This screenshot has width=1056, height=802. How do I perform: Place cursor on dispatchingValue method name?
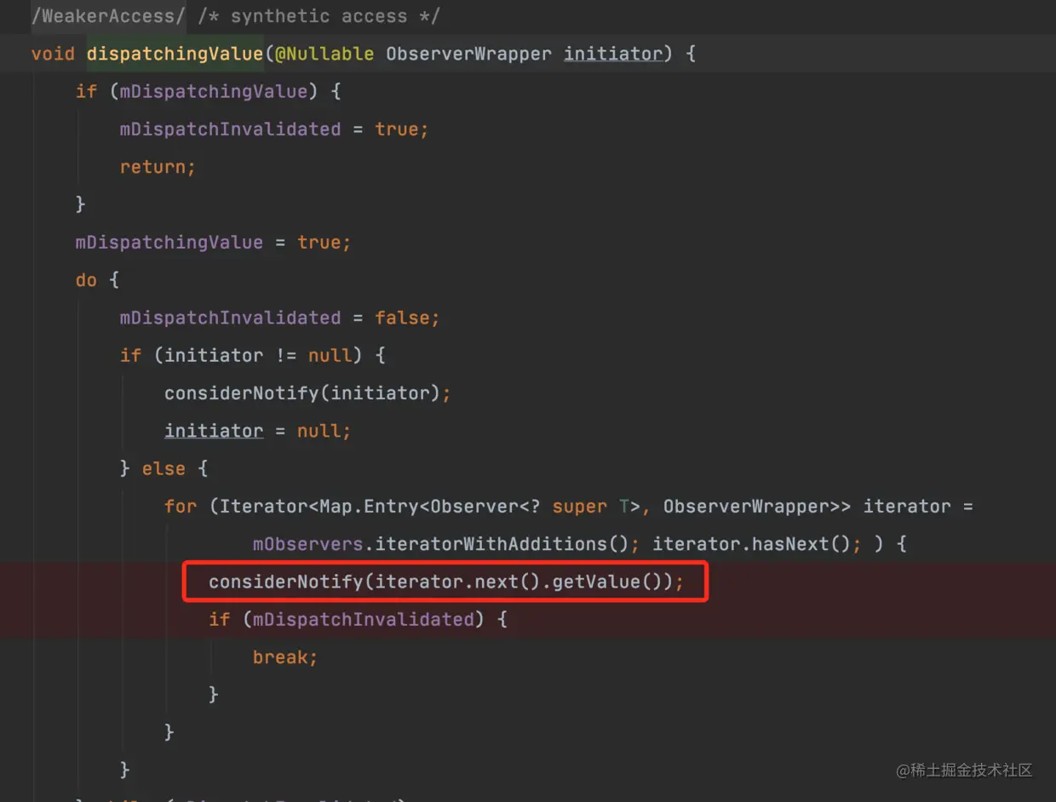[x=175, y=54]
